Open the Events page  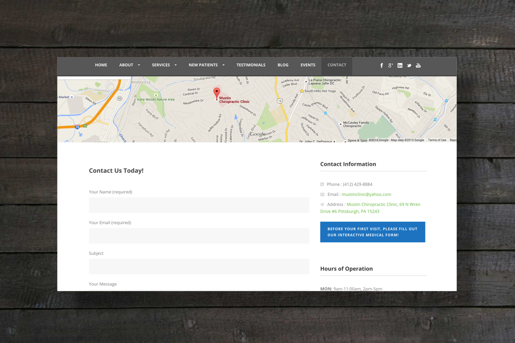(308, 65)
